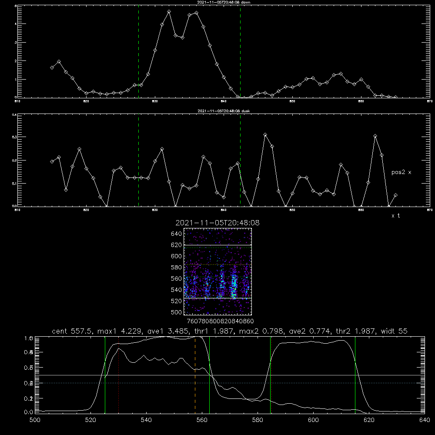
Task: Click the 'pos2 x' label
Action: (x=401, y=172)
